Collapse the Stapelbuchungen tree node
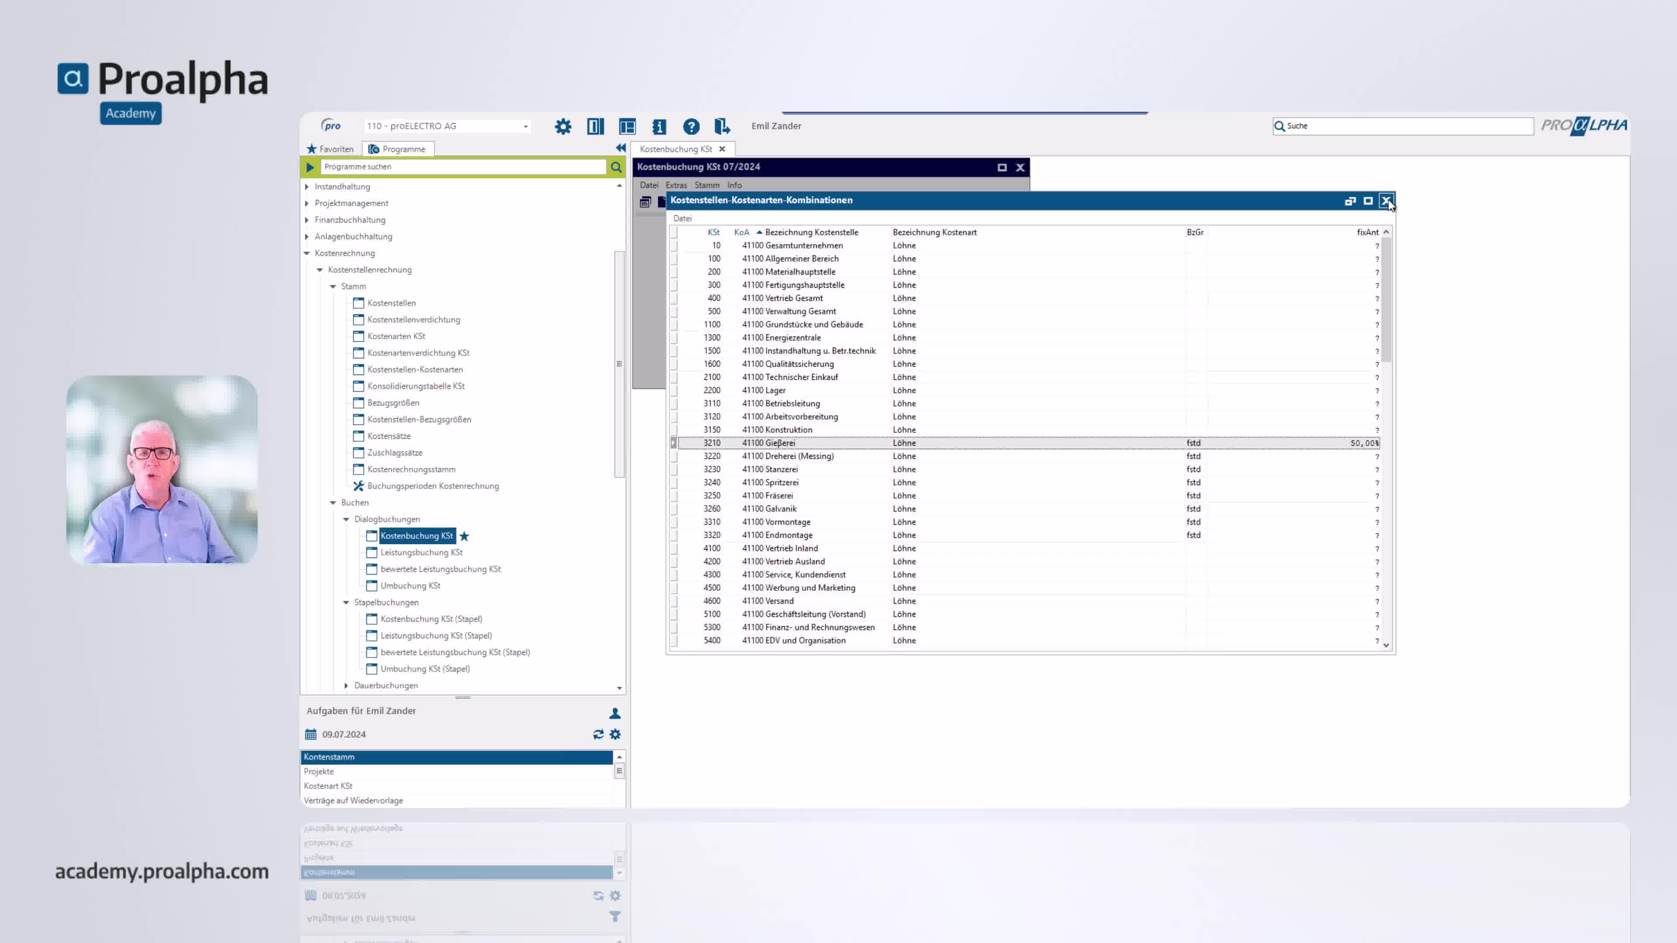The width and height of the screenshot is (1677, 943). coord(346,602)
